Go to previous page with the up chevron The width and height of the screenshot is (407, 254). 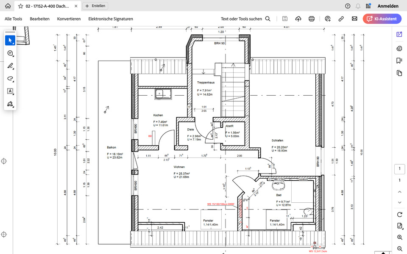(399, 192)
